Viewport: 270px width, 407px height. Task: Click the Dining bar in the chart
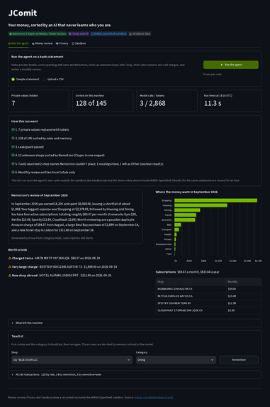[x=187, y=210]
